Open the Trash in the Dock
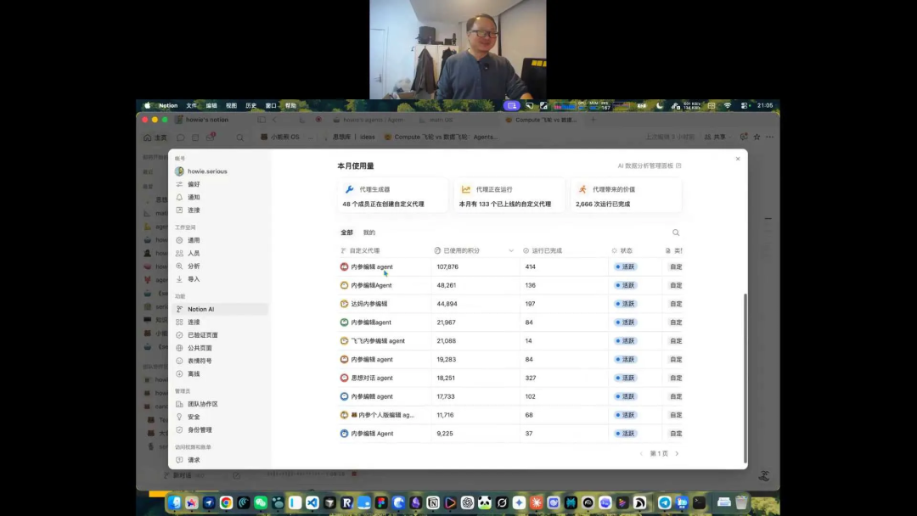This screenshot has width=917, height=516. click(741, 502)
